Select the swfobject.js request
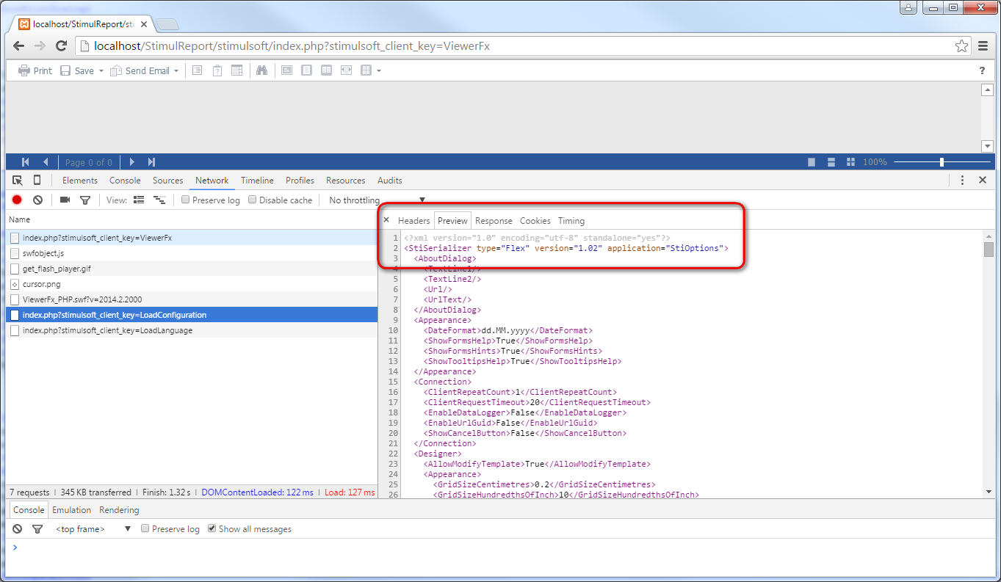1001x582 pixels. click(x=192, y=253)
